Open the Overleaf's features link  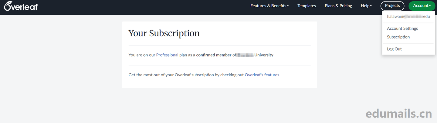point(262,75)
